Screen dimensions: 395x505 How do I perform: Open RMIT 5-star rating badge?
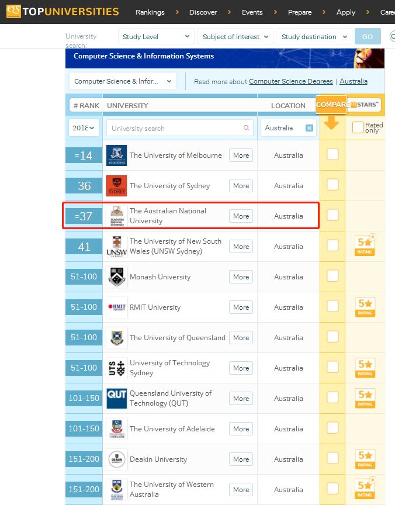point(365,307)
